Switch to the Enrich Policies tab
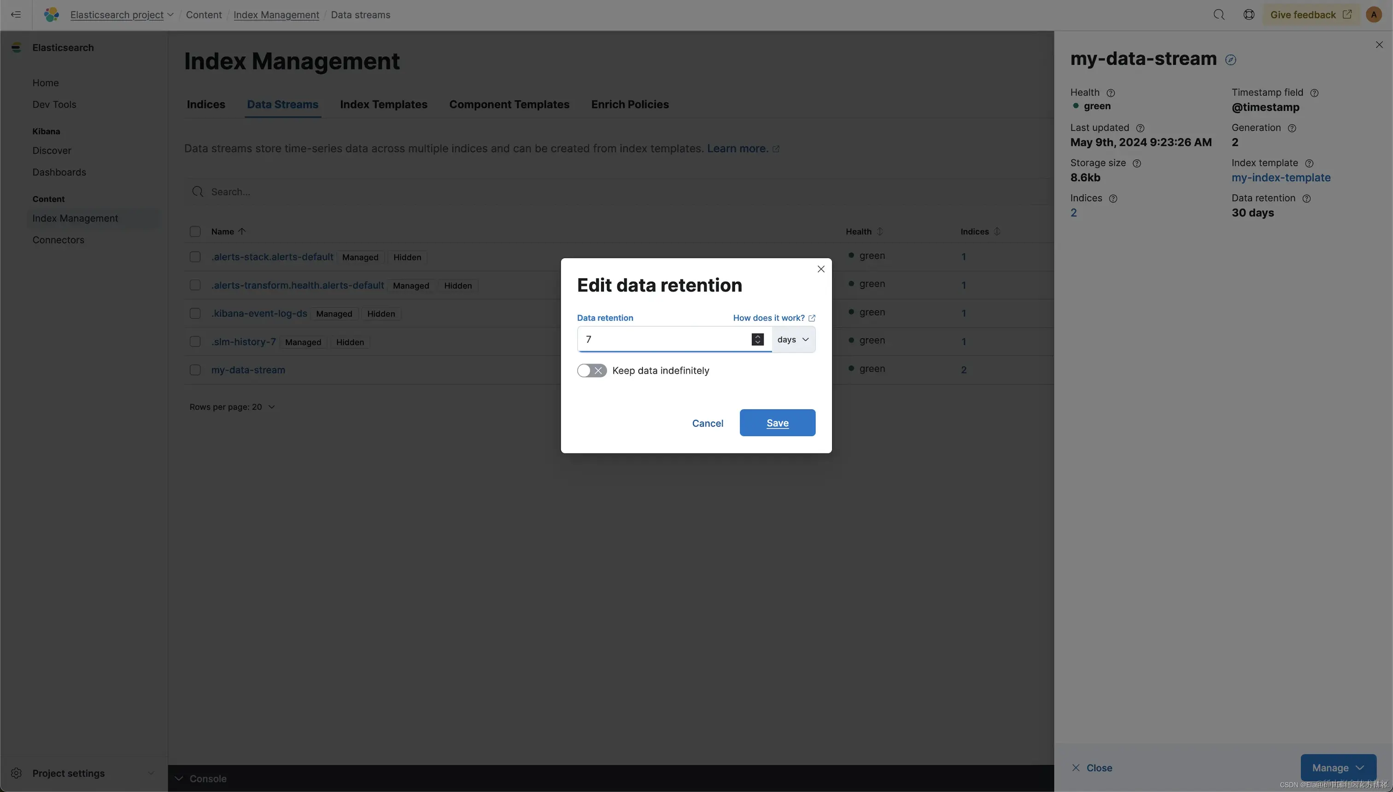This screenshot has height=792, width=1393. coord(630,104)
